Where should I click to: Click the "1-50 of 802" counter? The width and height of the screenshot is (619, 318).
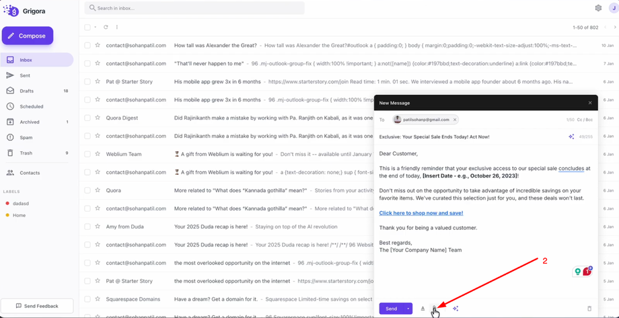click(585, 28)
